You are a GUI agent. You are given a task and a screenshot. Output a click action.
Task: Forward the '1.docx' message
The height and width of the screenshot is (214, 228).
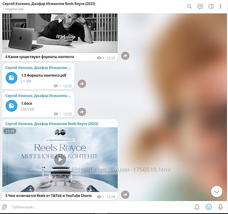click(82, 112)
